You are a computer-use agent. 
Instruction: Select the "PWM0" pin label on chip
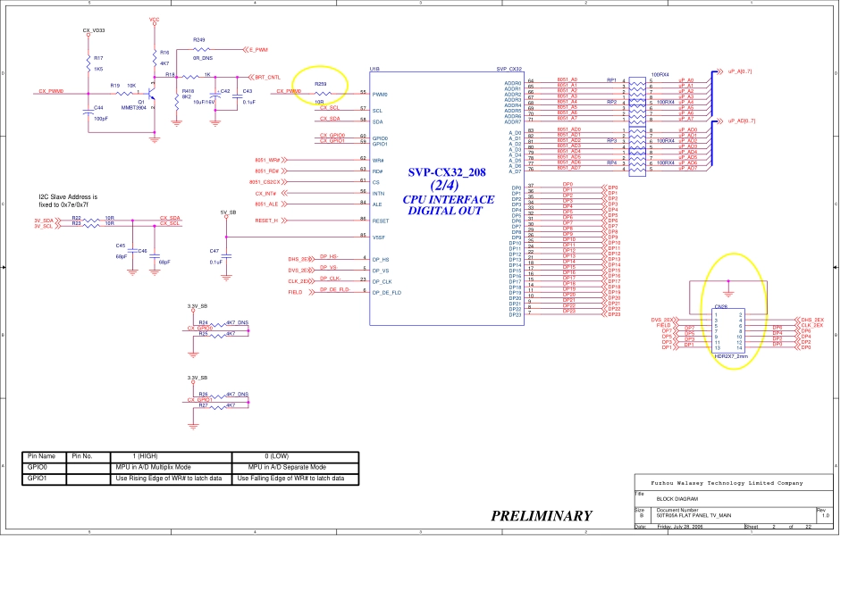coord(380,95)
